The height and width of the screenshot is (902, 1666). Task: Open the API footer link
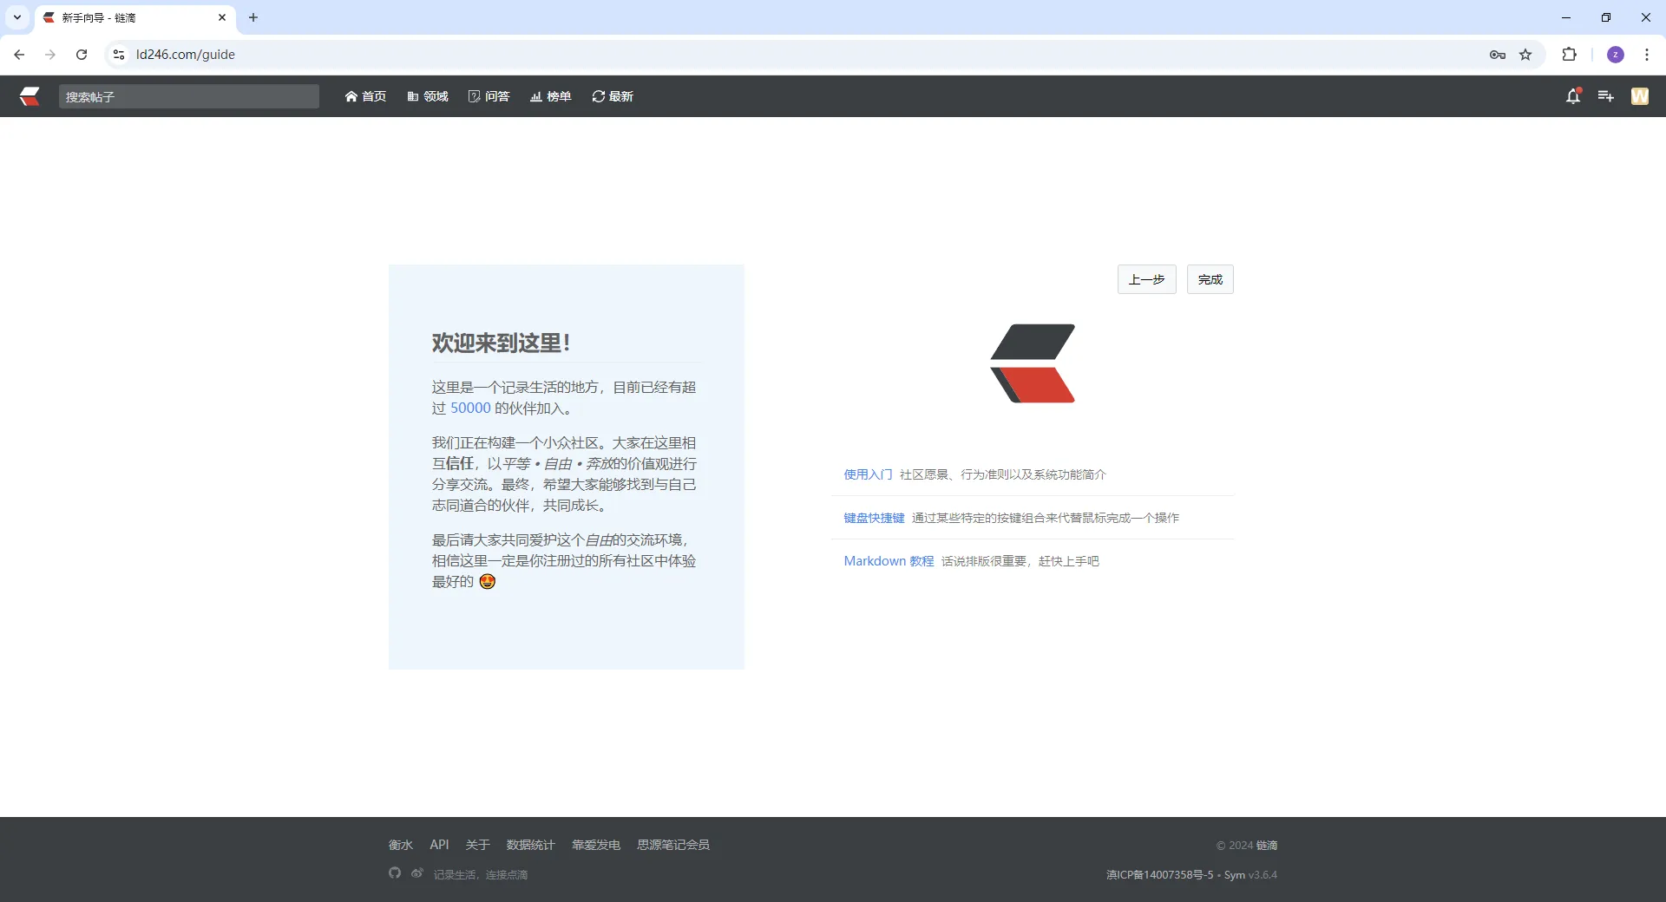pos(439,845)
